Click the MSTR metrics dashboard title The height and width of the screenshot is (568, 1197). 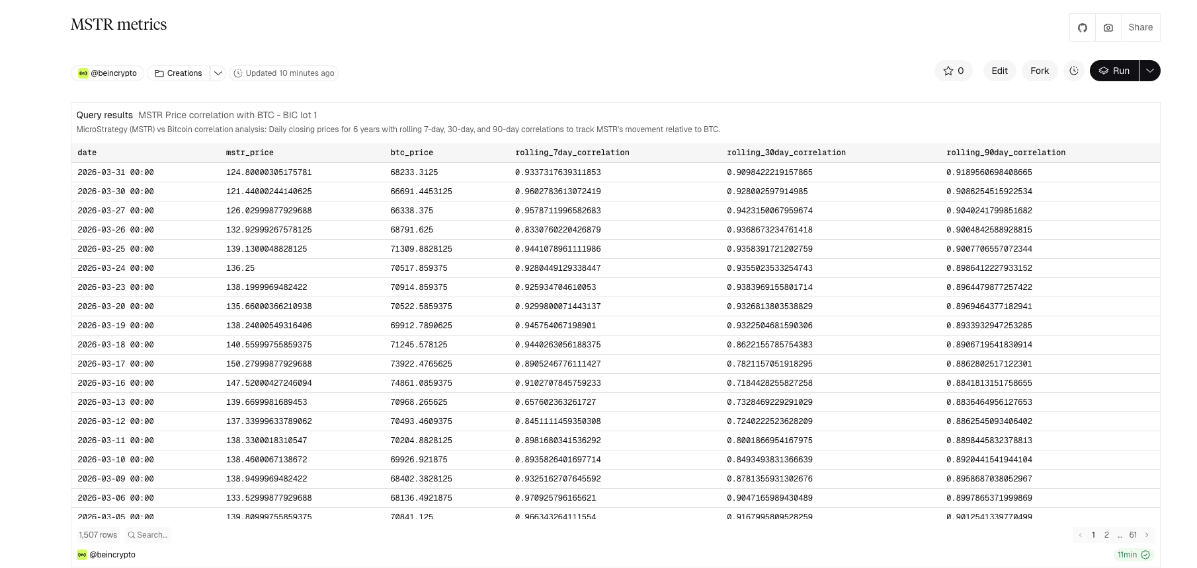119,24
